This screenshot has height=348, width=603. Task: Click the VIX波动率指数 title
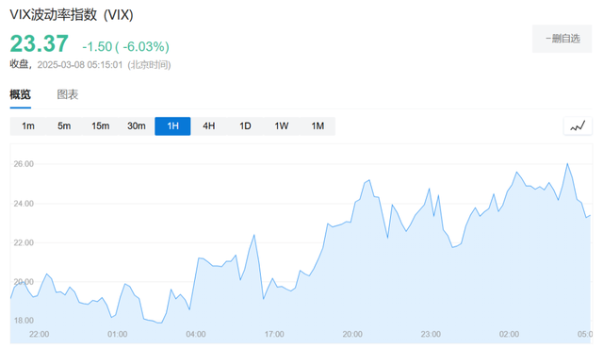click(72, 15)
